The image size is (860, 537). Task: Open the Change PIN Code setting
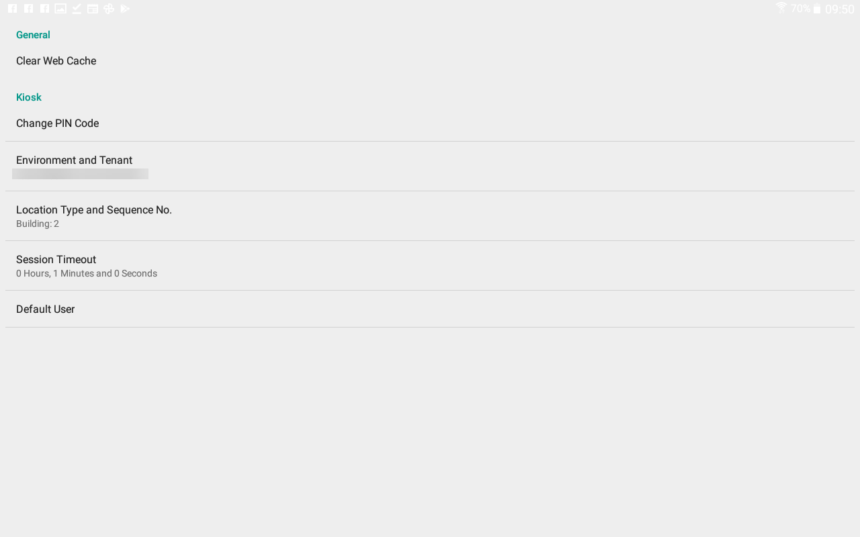click(x=58, y=124)
